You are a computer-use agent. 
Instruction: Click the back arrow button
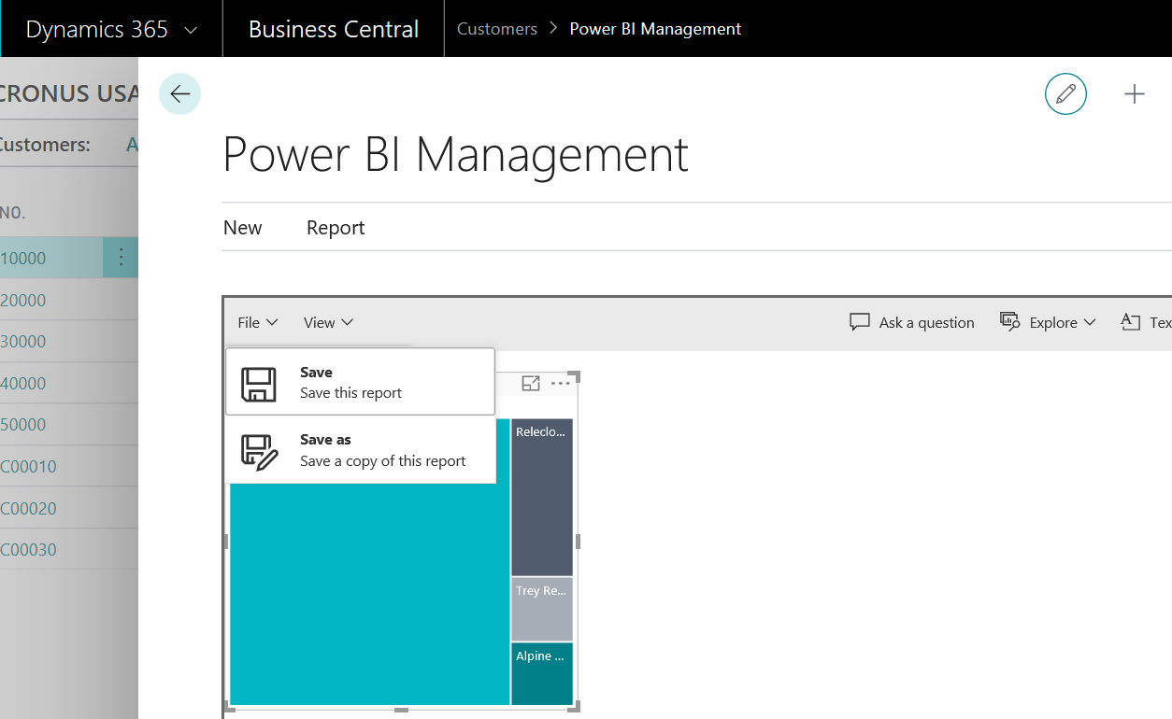179,94
